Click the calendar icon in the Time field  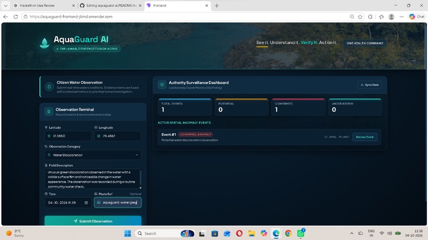click(x=86, y=203)
